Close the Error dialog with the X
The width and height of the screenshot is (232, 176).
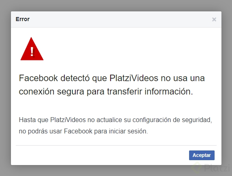point(214,19)
